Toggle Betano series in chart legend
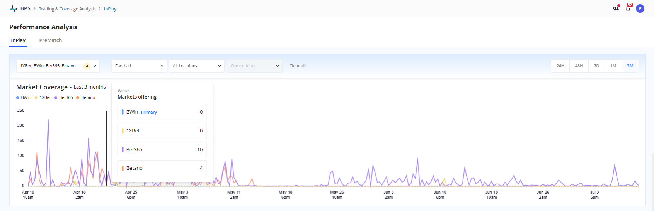 tap(86, 97)
